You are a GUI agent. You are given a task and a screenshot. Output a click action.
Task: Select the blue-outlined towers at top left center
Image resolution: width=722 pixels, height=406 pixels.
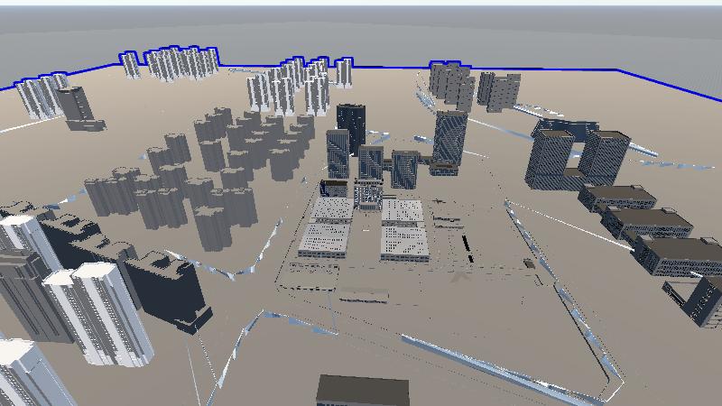180,63
